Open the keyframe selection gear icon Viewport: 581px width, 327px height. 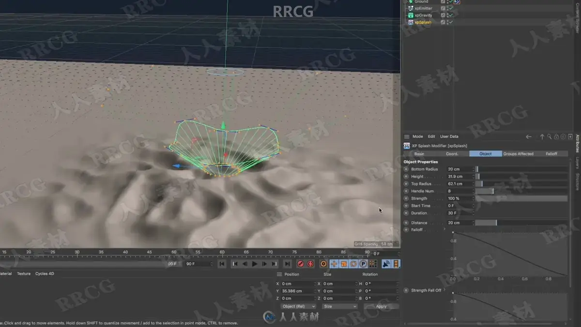pyautogui.click(x=324, y=264)
